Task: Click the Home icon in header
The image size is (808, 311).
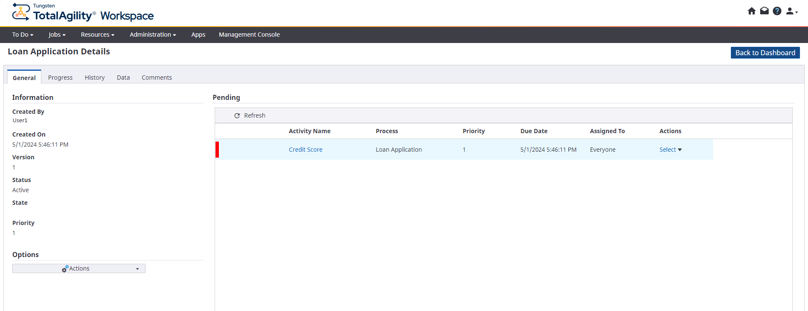Action: click(x=751, y=11)
